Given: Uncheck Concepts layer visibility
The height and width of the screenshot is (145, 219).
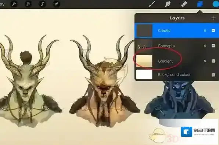Looking at the screenshot, I should coord(213,46).
